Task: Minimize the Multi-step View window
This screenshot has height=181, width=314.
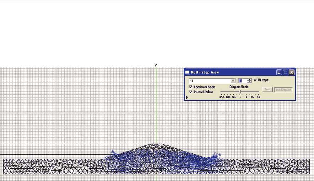Action: pyautogui.click(x=279, y=72)
